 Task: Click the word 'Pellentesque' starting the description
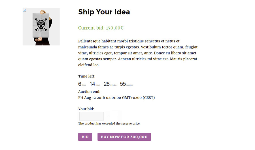click(x=89, y=41)
